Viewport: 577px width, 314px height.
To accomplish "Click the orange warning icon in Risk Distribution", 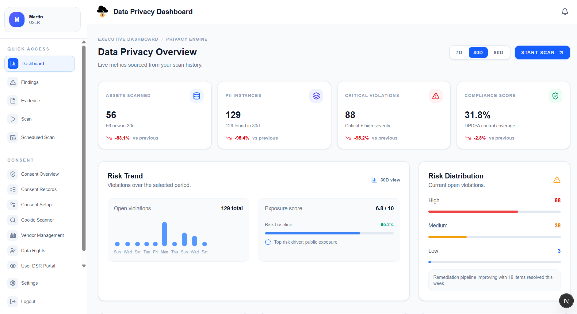I will 557,180.
